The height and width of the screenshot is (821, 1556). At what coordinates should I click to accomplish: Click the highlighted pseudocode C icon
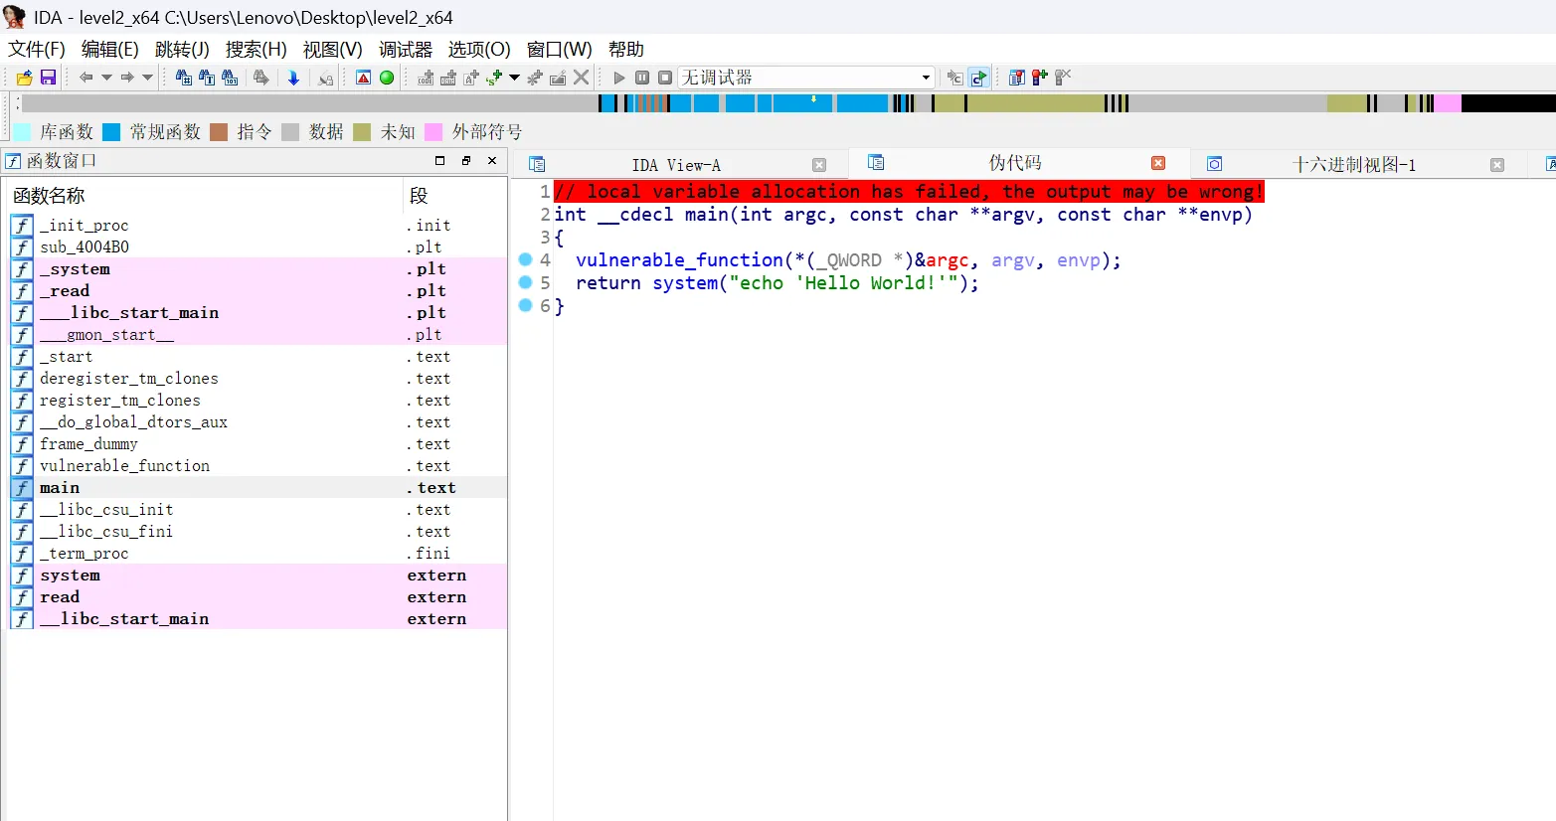click(x=979, y=78)
